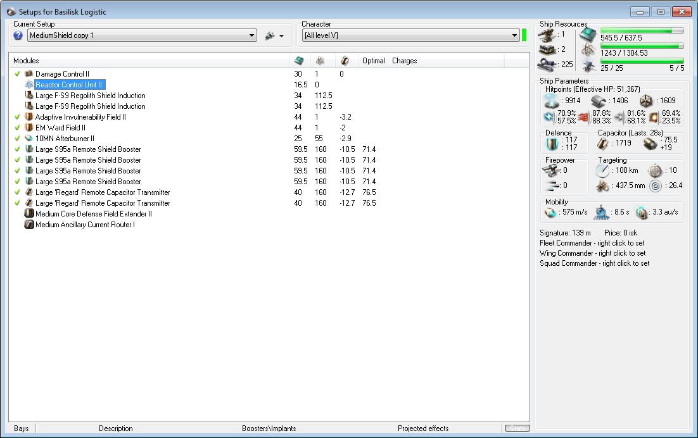
Task: Click the drone bandwidth icon
Action: [x=588, y=65]
